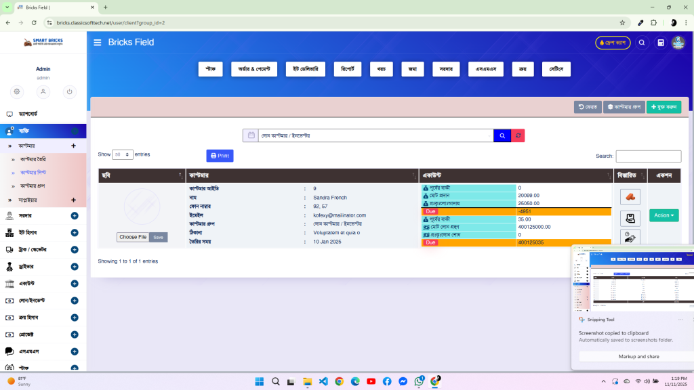Open the green Action dropdown
This screenshot has width=694, height=390.
click(x=664, y=215)
